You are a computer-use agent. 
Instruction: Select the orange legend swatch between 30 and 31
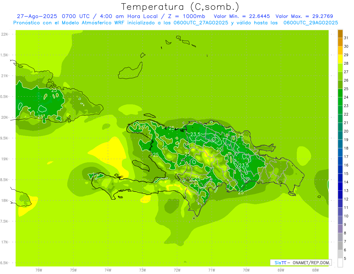click(340, 42)
